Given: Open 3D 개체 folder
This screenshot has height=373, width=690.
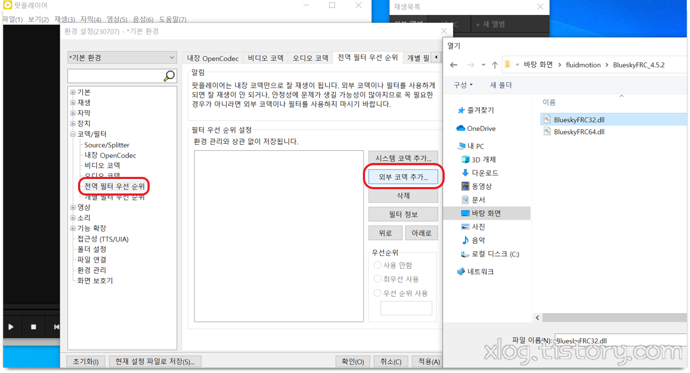Looking at the screenshot, I should click(x=478, y=159).
